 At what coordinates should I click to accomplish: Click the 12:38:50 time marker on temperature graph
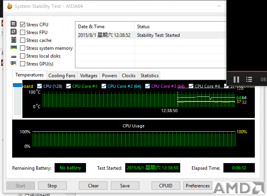(169, 111)
